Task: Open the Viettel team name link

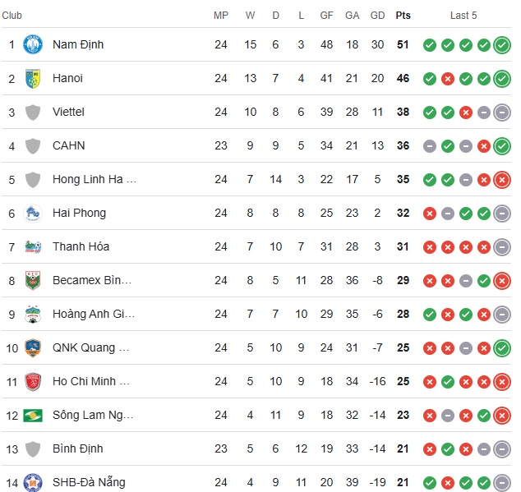Action: click(x=68, y=112)
